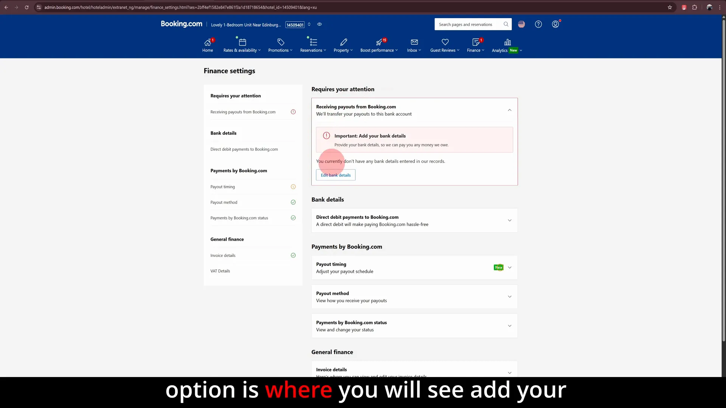Go to VAT Details sidebar link

(220, 271)
